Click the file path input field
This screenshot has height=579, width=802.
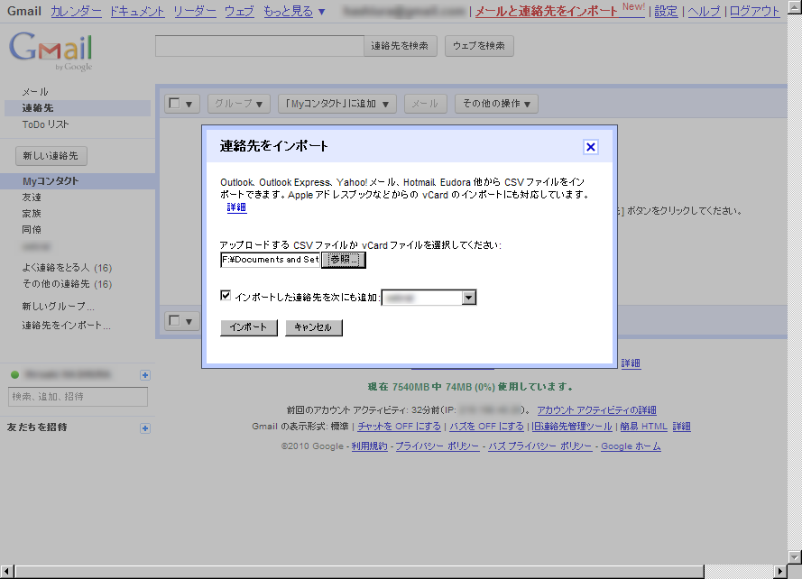coord(270,260)
